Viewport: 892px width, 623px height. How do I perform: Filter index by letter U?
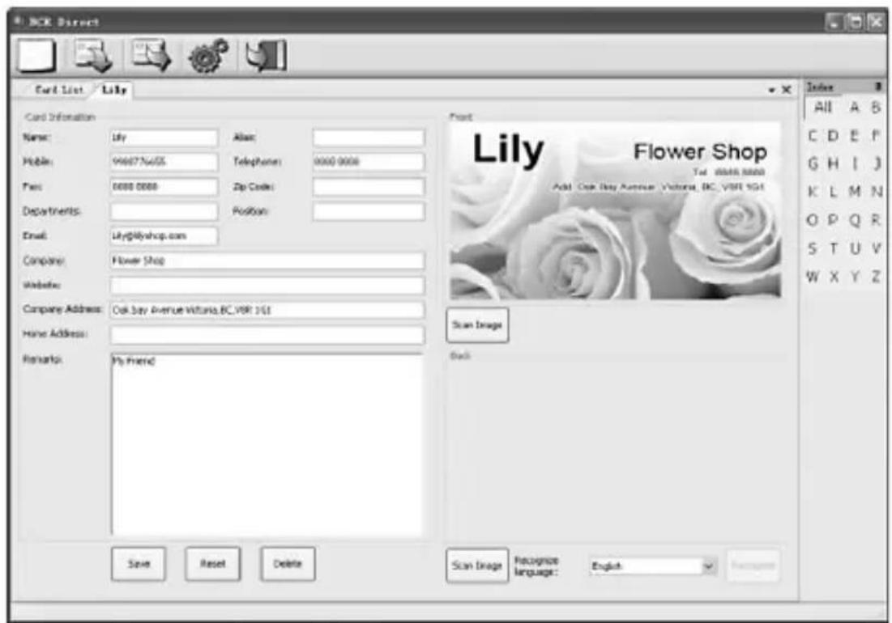[855, 248]
